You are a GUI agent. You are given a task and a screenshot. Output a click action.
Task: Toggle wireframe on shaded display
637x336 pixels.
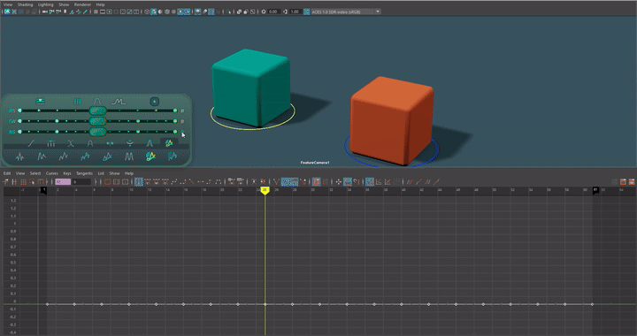[167, 11]
